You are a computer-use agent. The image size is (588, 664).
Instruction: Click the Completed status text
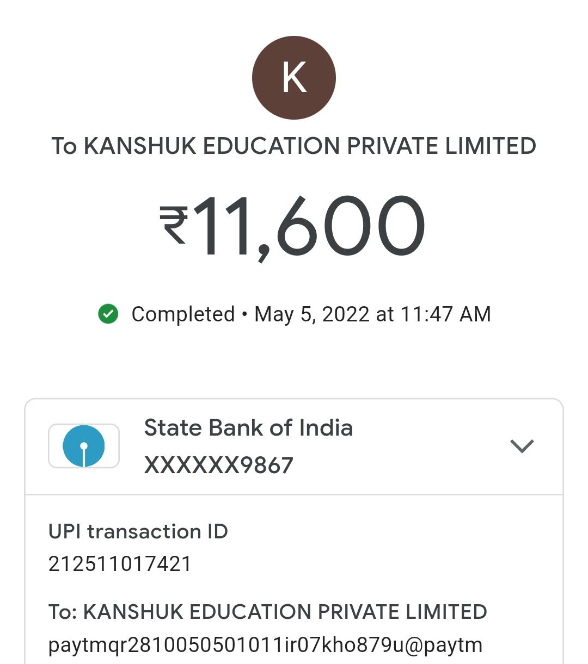click(x=183, y=314)
